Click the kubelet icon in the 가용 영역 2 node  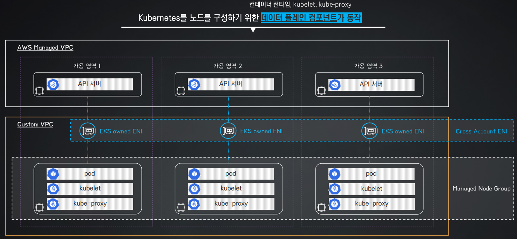click(194, 189)
